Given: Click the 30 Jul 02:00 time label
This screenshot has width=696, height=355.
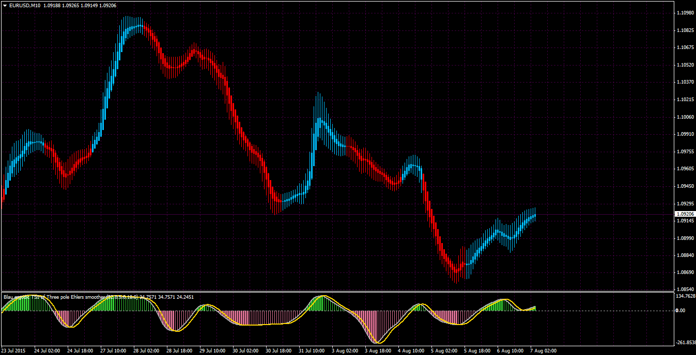Looking at the screenshot, I should pos(245,351).
